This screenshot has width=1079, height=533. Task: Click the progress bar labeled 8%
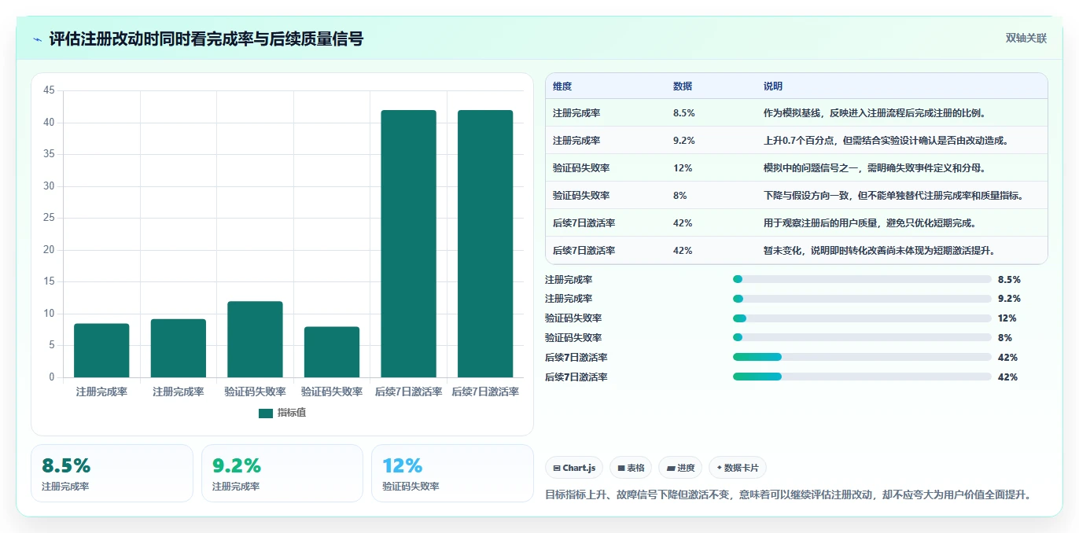(862, 338)
